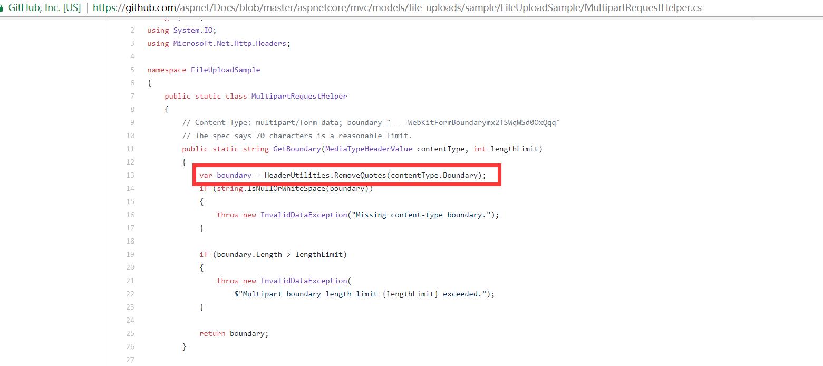This screenshot has height=366, width=823.
Task: Select line number 3
Action: [x=132, y=43]
